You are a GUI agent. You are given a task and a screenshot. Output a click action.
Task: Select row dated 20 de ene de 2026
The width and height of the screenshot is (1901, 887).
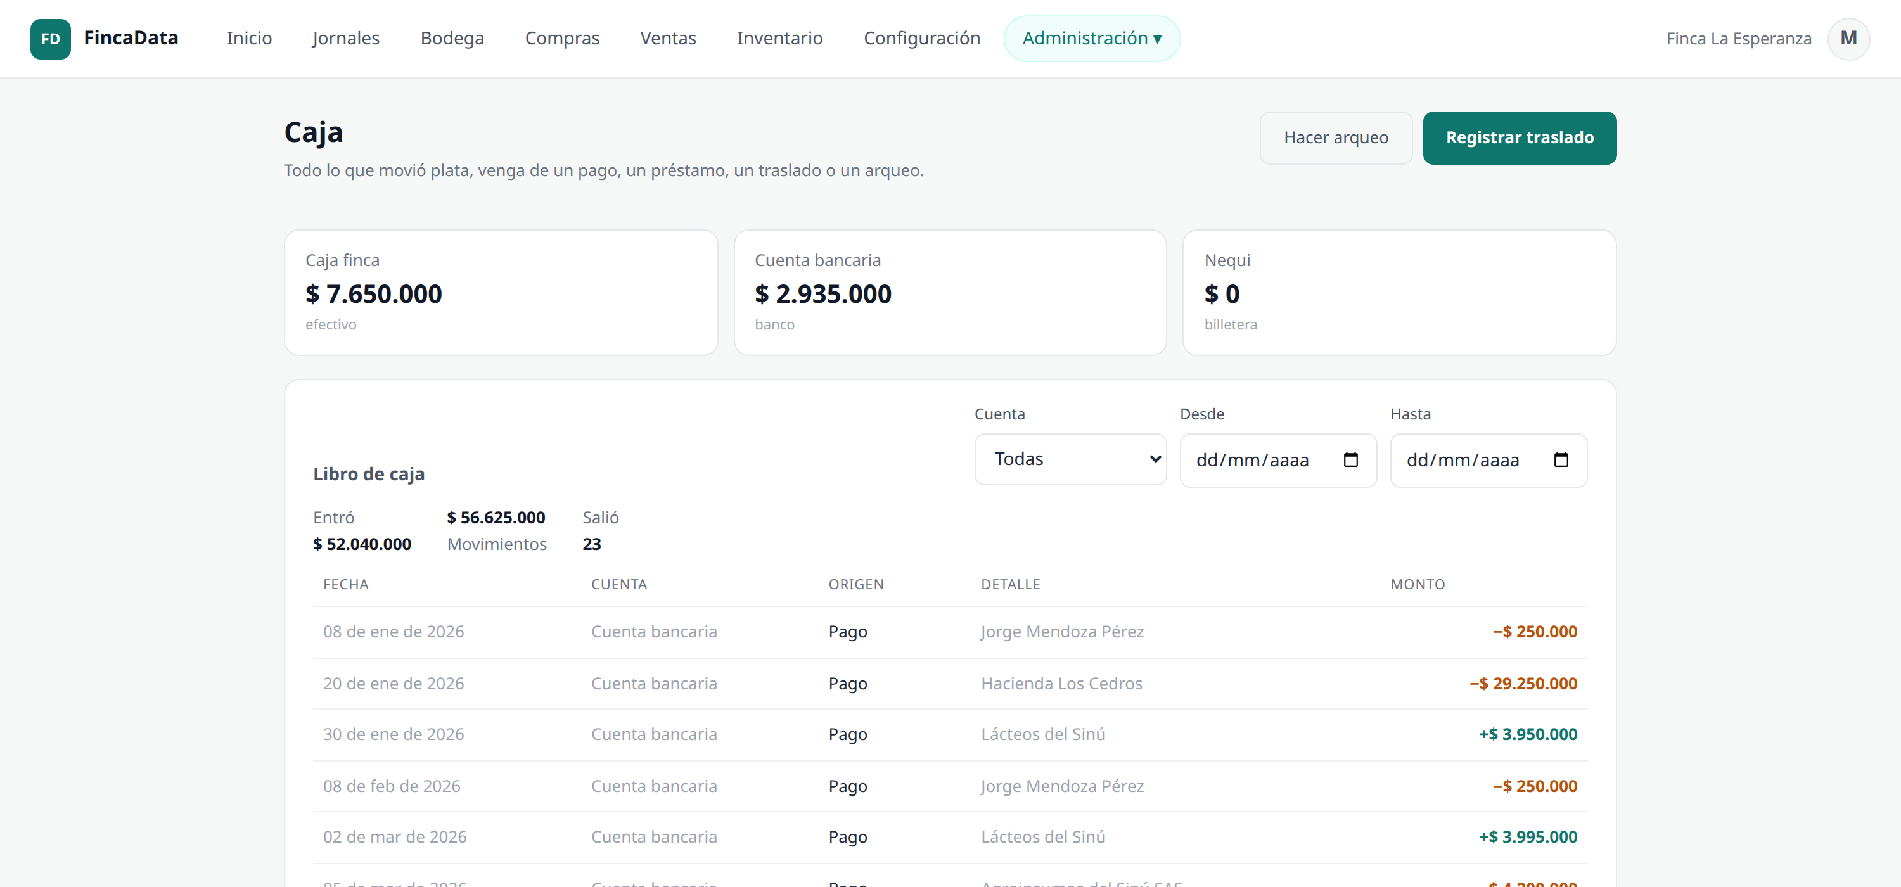[x=950, y=684]
